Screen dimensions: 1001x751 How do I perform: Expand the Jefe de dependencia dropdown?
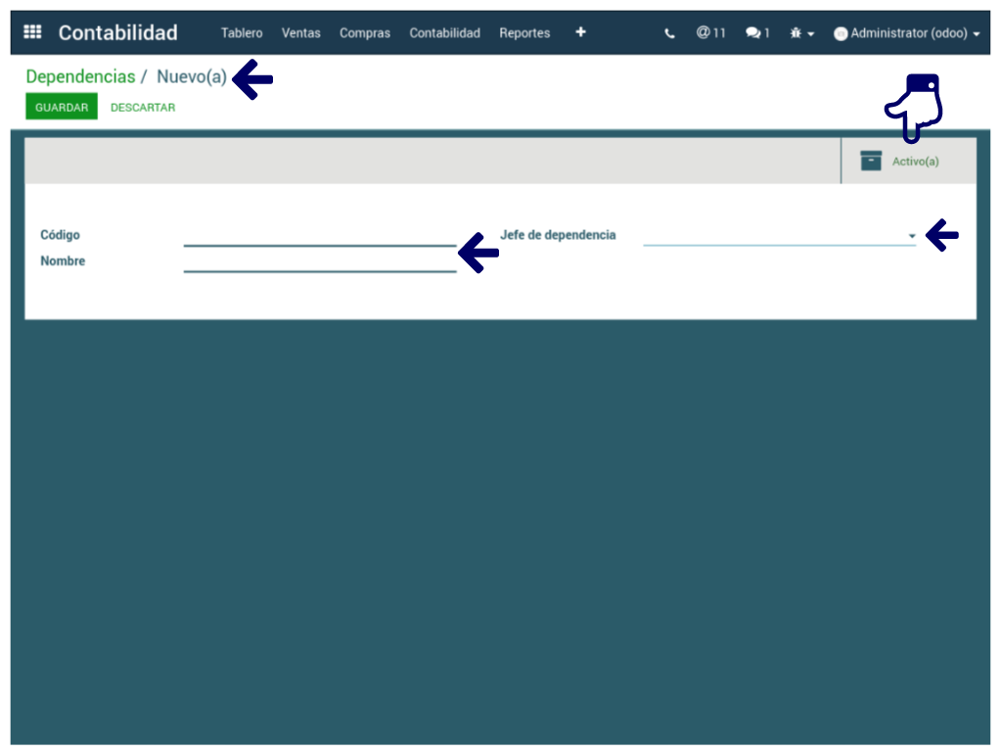pos(911,236)
